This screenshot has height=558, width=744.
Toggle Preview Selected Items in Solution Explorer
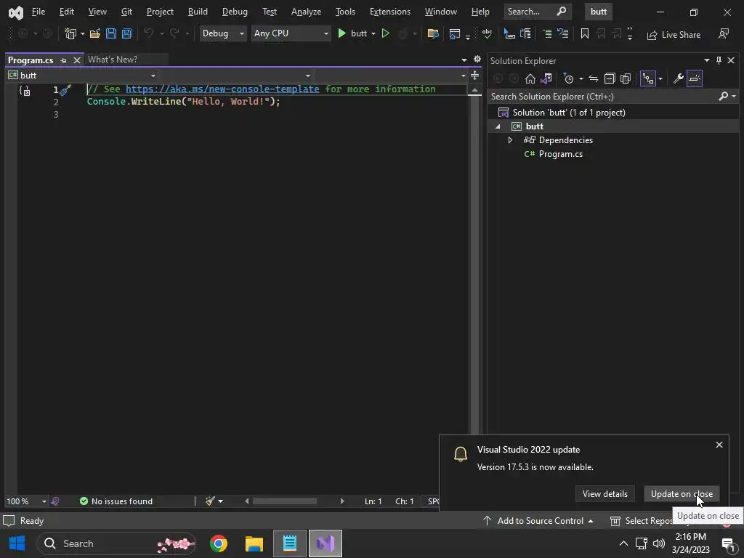pyautogui.click(x=694, y=78)
